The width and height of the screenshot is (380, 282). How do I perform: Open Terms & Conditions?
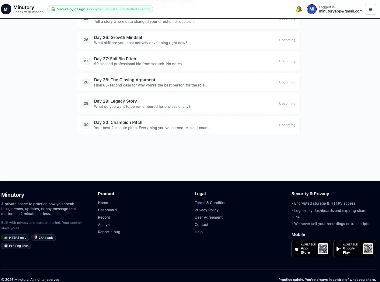(211, 203)
